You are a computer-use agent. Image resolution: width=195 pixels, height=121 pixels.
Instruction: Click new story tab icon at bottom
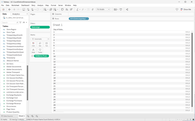click(x=37, y=116)
